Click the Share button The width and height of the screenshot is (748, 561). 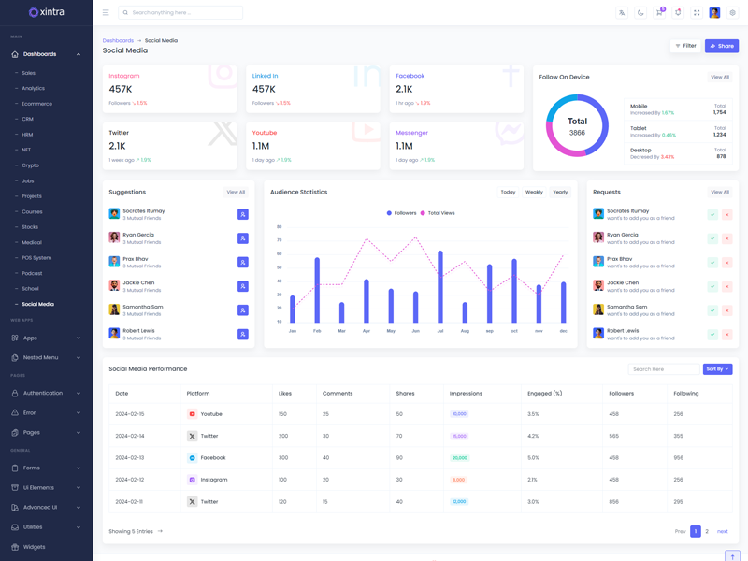click(721, 46)
